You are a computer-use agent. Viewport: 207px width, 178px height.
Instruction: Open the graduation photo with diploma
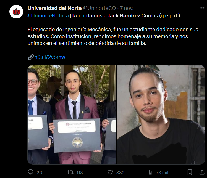[72, 115]
